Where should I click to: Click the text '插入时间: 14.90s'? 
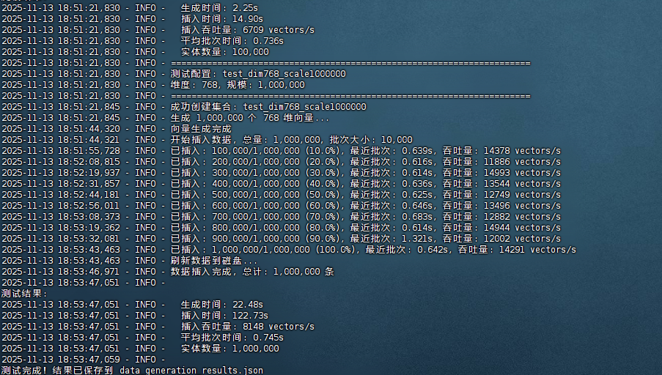click(x=222, y=19)
